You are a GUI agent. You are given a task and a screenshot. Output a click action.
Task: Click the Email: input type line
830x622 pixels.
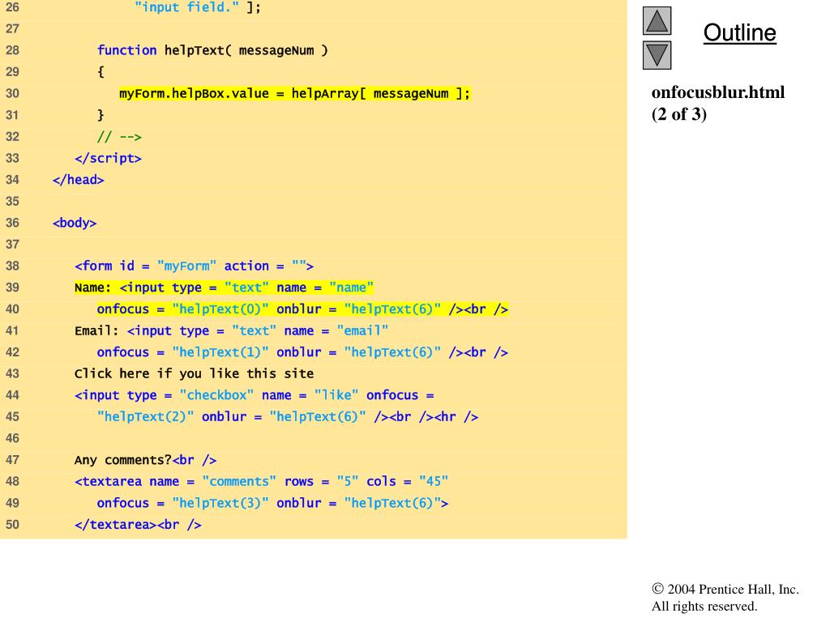point(231,331)
